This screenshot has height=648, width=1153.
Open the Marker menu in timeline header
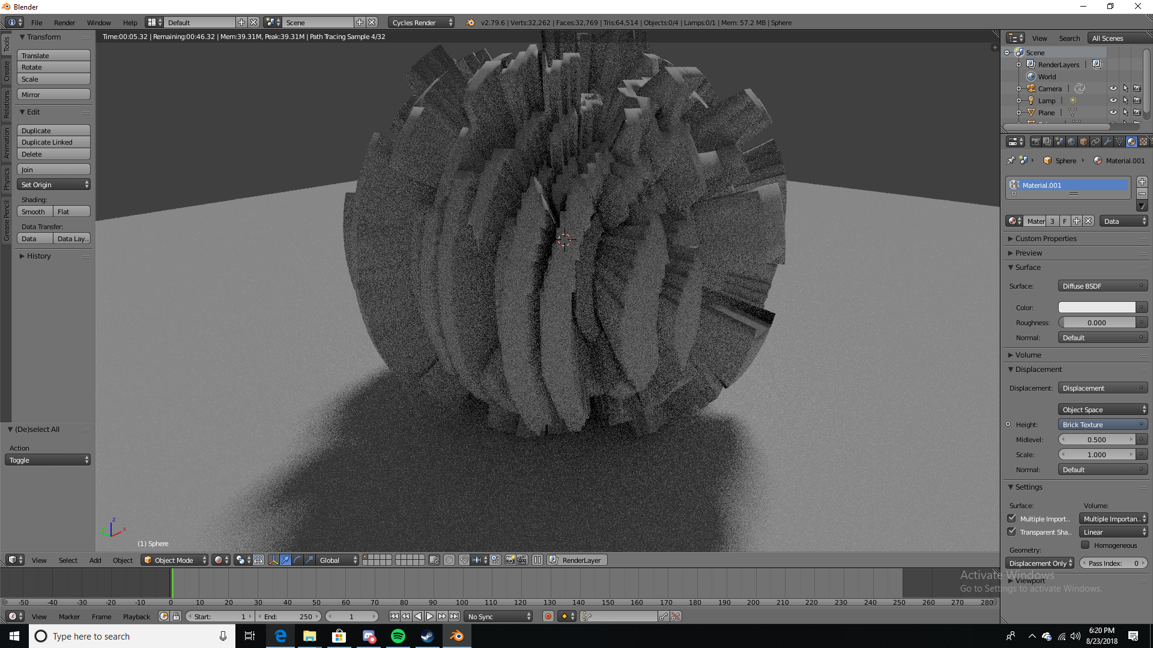point(69,616)
